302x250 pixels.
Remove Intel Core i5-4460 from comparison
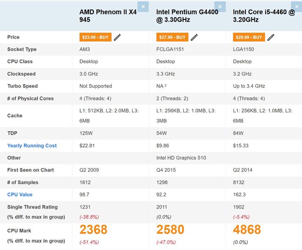click(297, 7)
